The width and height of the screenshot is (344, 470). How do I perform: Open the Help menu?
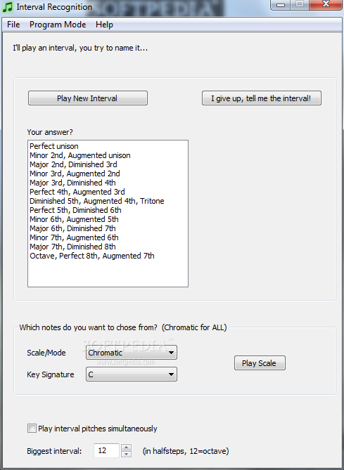pyautogui.click(x=104, y=25)
